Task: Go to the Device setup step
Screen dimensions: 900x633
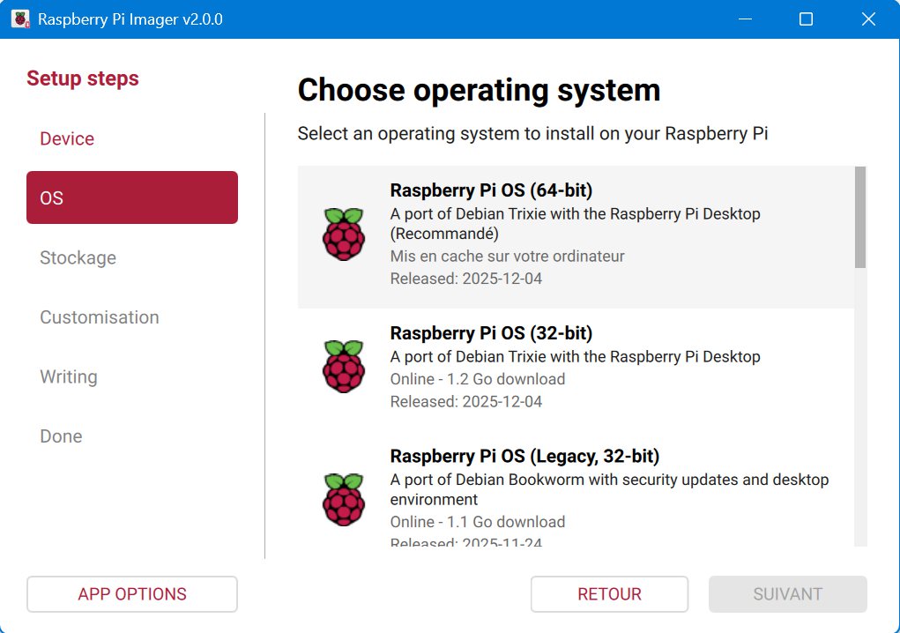Action: point(67,138)
